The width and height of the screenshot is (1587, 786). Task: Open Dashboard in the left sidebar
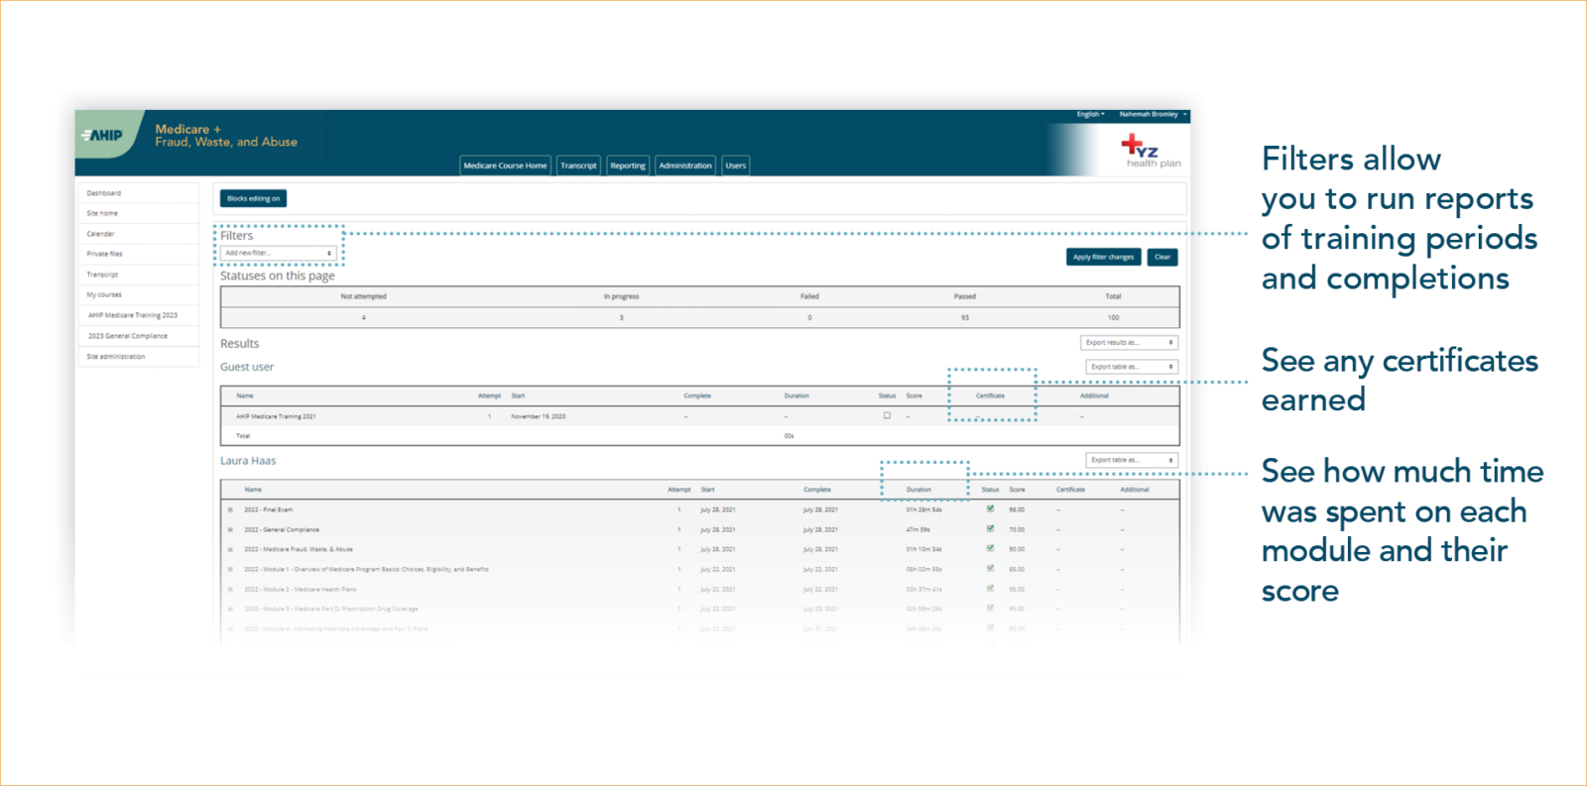pos(104,193)
